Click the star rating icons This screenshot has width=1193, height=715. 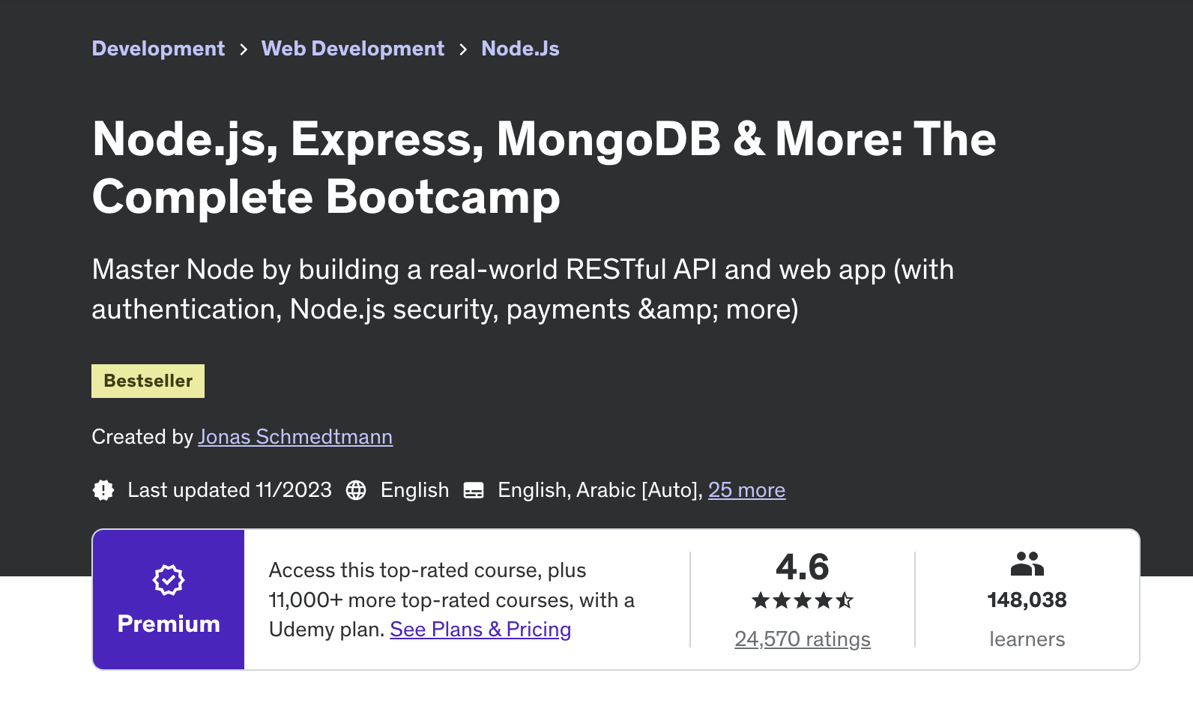(x=803, y=600)
